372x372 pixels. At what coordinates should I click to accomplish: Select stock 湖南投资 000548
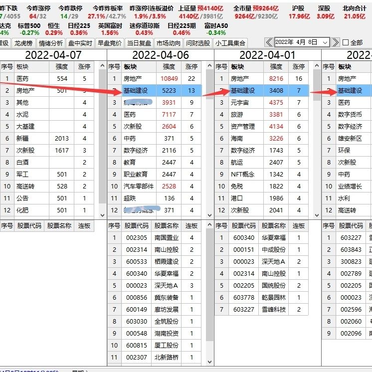tap(154, 333)
